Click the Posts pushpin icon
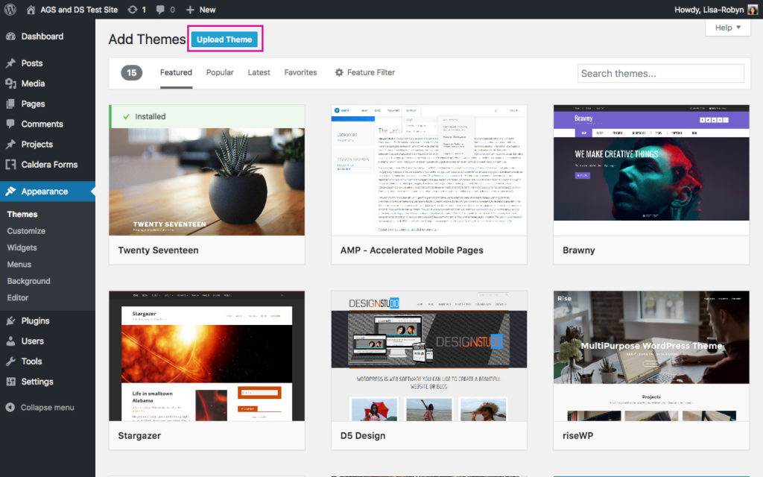763x477 pixels. click(10, 63)
